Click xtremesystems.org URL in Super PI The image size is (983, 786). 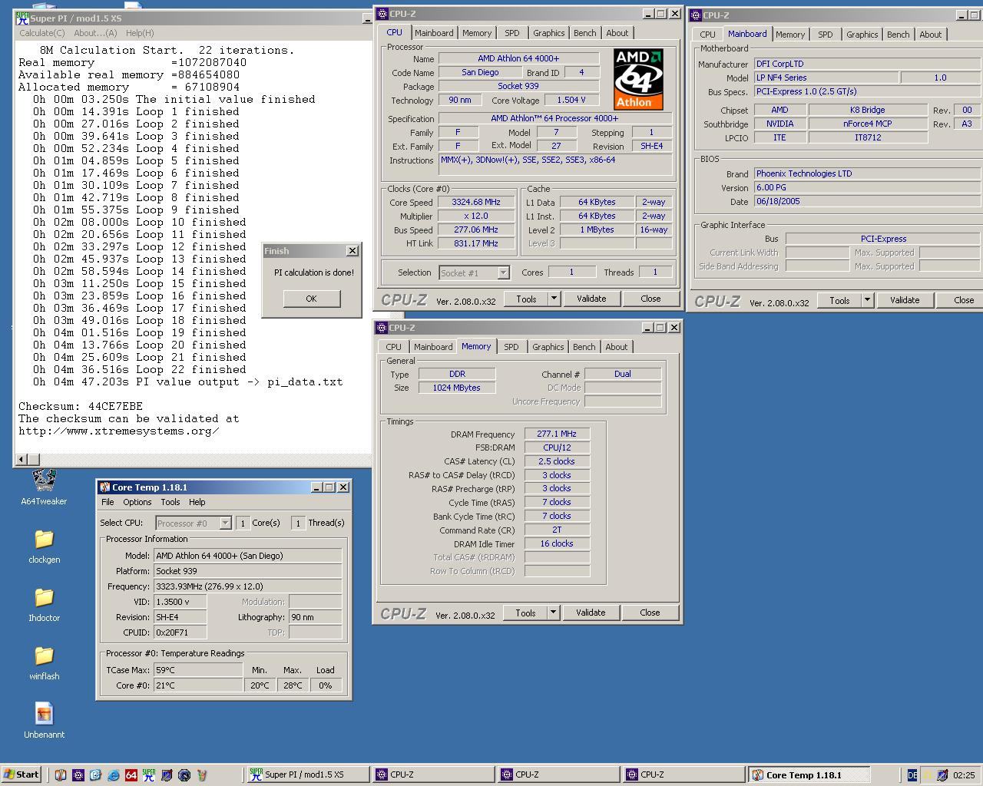[119, 431]
